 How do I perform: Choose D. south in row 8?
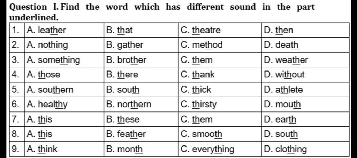[x=281, y=134]
